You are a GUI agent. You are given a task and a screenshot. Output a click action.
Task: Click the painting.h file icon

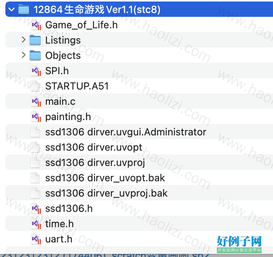pos(36,117)
